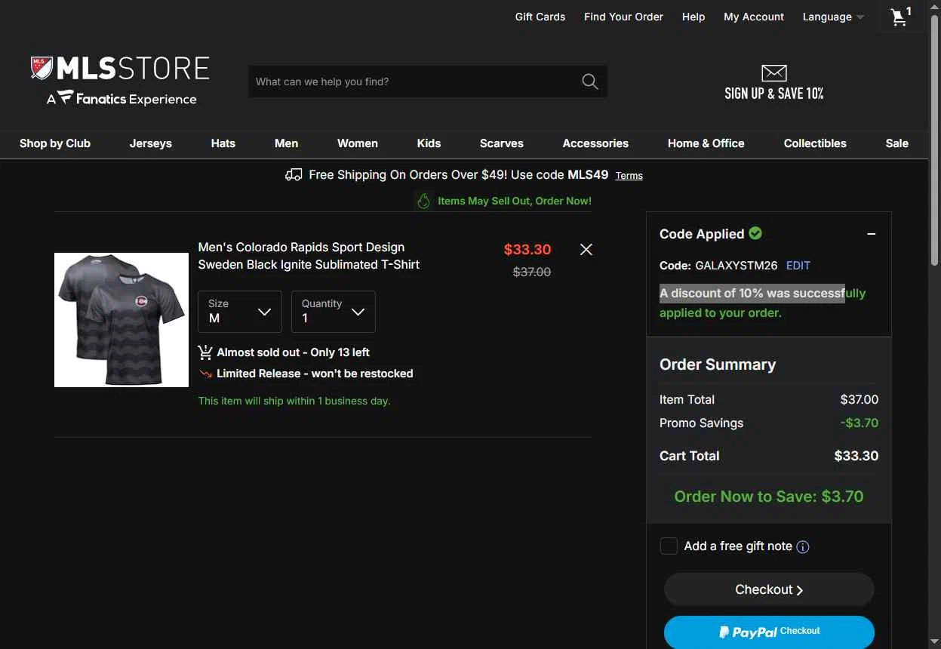The height and width of the screenshot is (649, 941).
Task: Open the Accessories menu
Action: click(595, 143)
